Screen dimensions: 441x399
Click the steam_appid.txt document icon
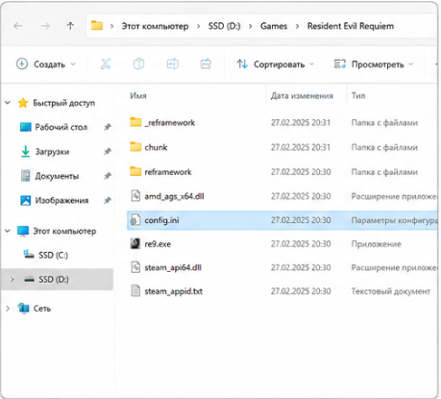(x=135, y=291)
